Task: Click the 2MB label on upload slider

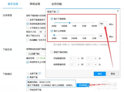Action: click(x=94, y=38)
